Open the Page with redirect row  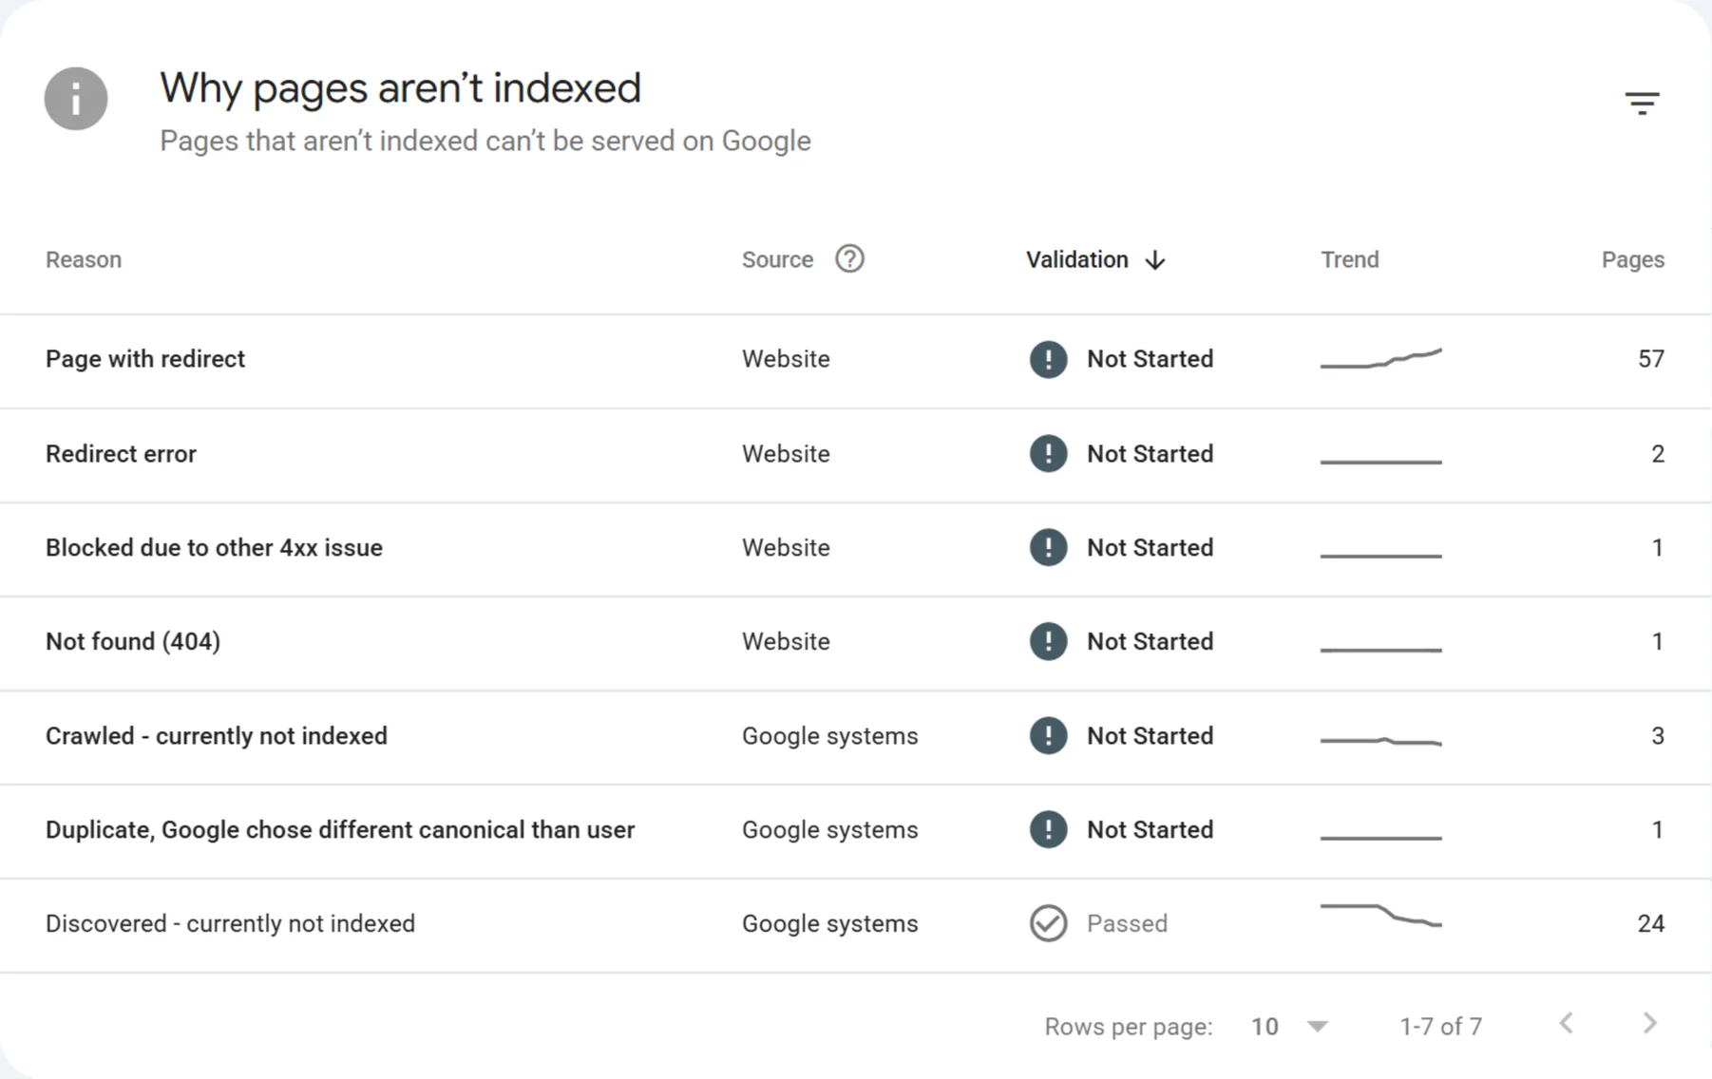coord(855,361)
